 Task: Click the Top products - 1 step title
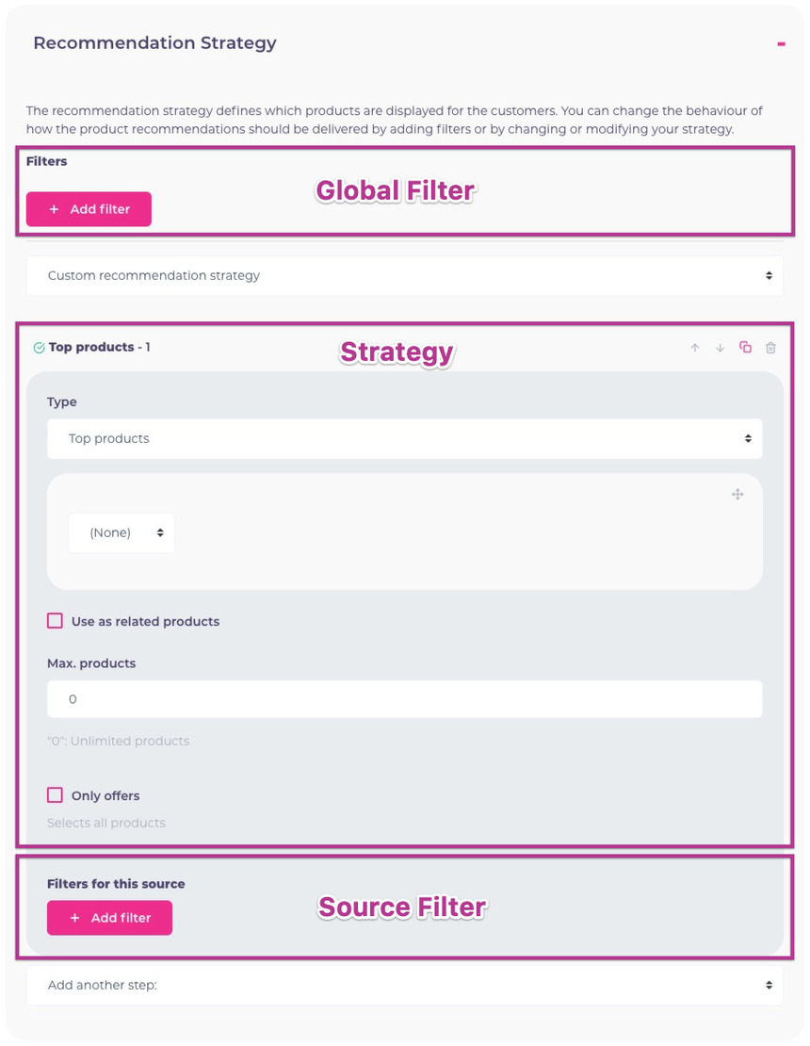pyautogui.click(x=100, y=348)
